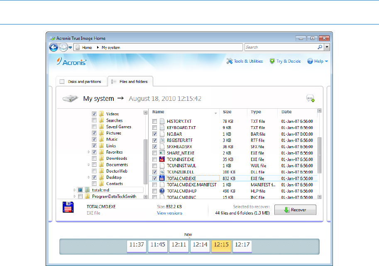Click the large floppy icon in details pane
379x266 pixels.
click(x=68, y=207)
